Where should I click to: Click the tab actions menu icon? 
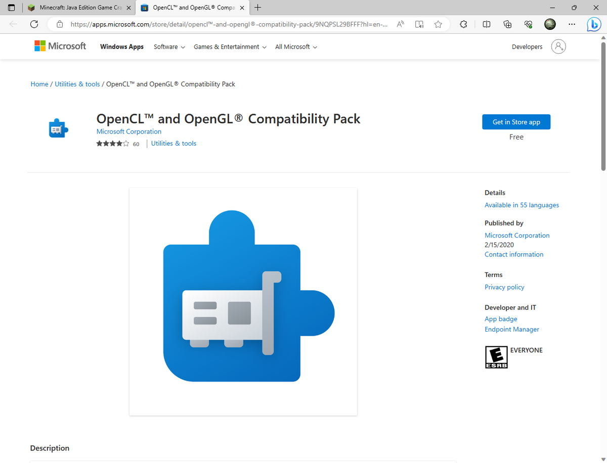[x=11, y=8]
